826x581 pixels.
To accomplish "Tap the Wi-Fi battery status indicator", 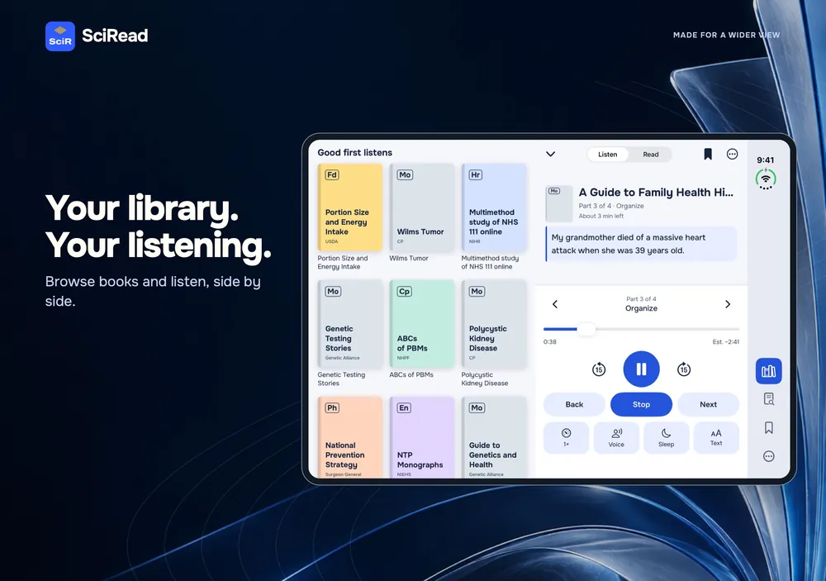I will [766, 179].
